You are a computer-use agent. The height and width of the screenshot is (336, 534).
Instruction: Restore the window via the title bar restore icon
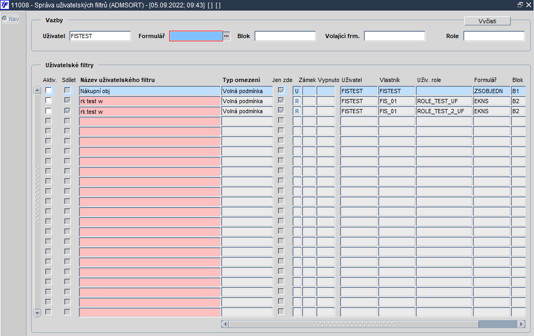pyautogui.click(x=520, y=5)
